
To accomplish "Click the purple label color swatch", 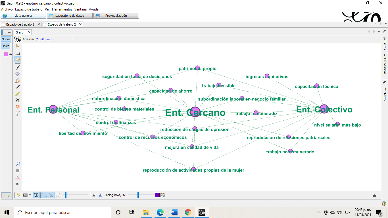I will tap(157, 195).
